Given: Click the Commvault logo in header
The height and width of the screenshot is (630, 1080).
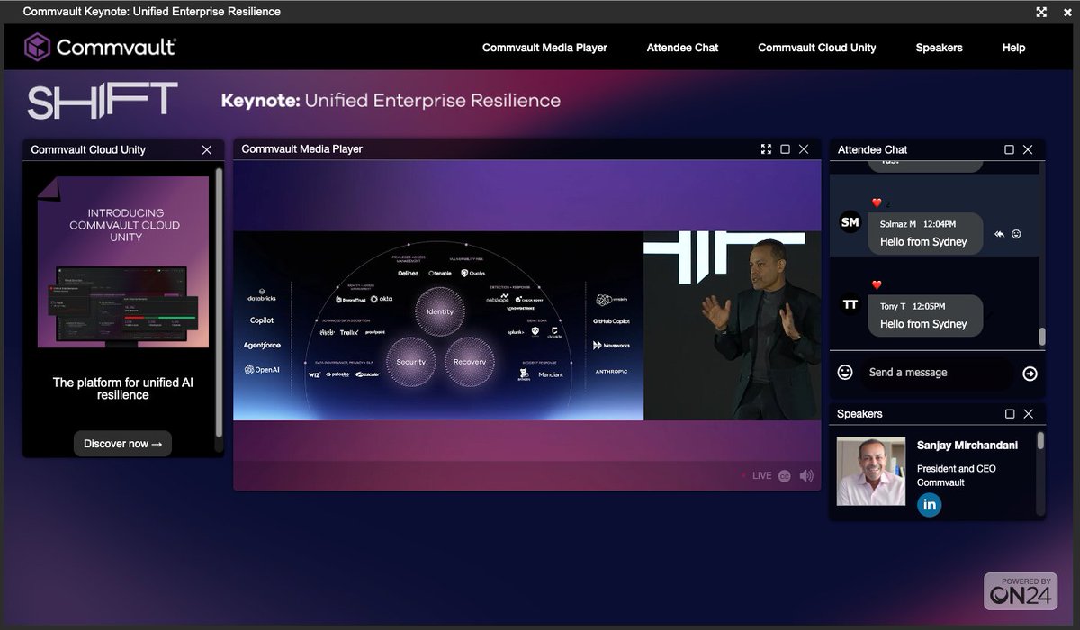Looking at the screenshot, I should [x=100, y=47].
